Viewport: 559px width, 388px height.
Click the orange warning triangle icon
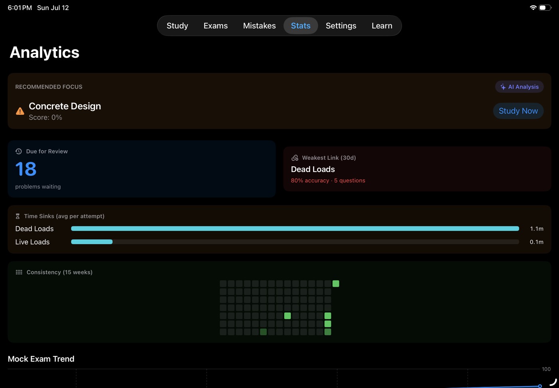[20, 111]
